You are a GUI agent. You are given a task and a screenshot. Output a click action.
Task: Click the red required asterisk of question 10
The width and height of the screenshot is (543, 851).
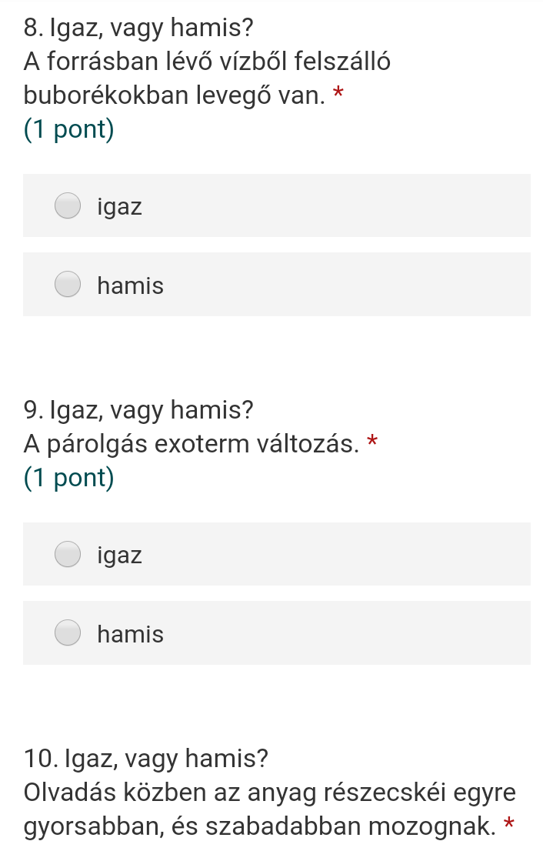point(508,826)
